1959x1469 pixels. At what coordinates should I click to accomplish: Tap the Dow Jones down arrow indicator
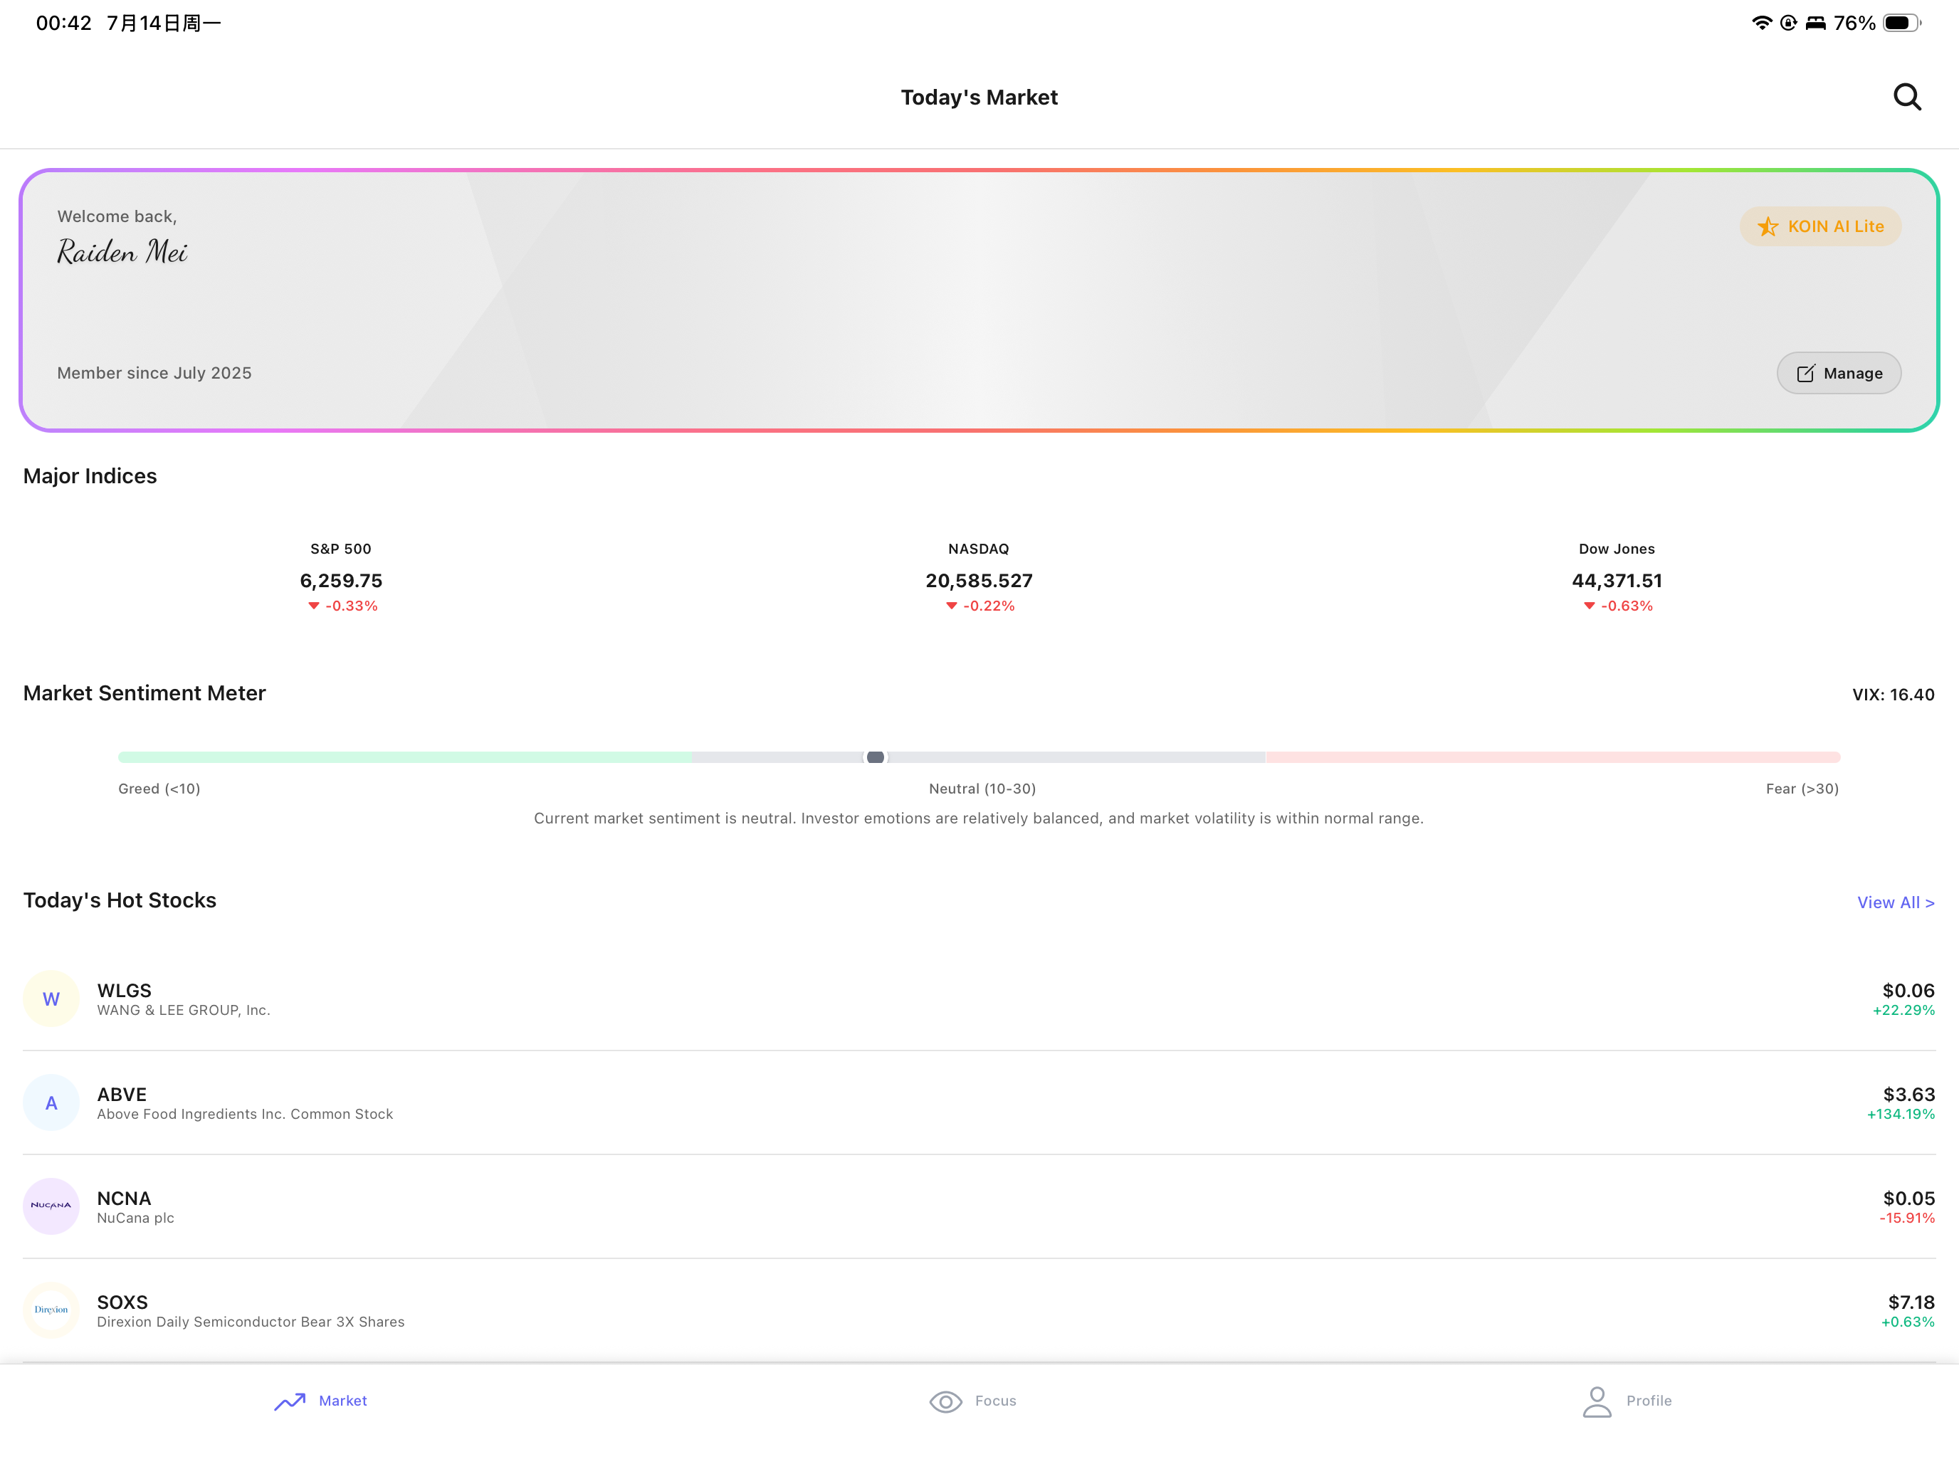pyautogui.click(x=1589, y=606)
